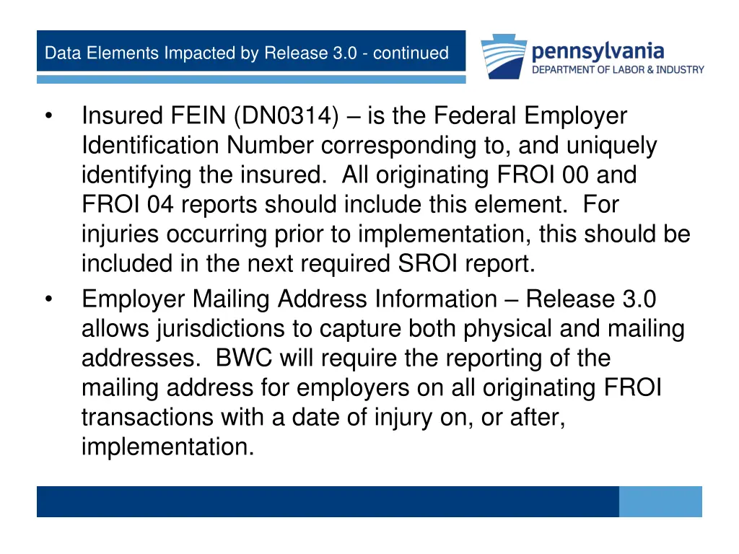Click 'Federal Employer' in the first line

(x=530, y=116)
